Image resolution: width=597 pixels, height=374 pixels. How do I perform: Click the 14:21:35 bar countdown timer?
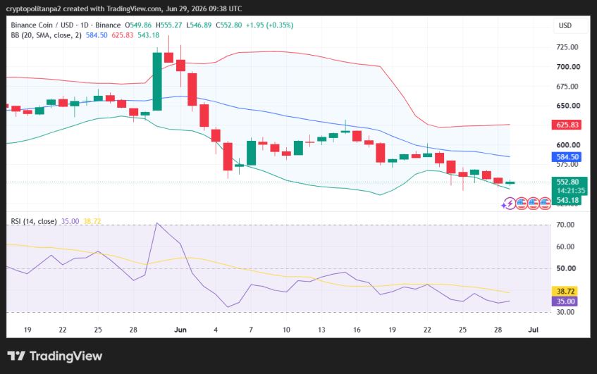coord(571,191)
